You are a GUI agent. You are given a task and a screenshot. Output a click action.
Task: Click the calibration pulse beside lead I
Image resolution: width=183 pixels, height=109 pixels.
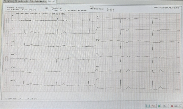coord(8,20)
